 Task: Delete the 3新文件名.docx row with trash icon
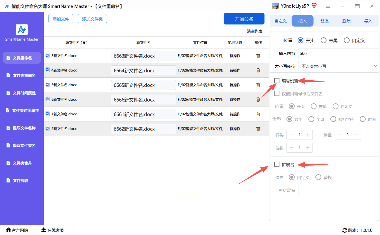[x=258, y=56]
